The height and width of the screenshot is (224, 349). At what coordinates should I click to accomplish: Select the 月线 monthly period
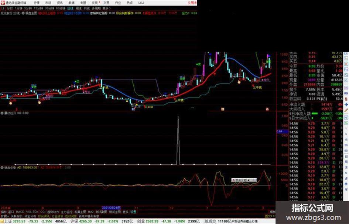coord(86,8)
